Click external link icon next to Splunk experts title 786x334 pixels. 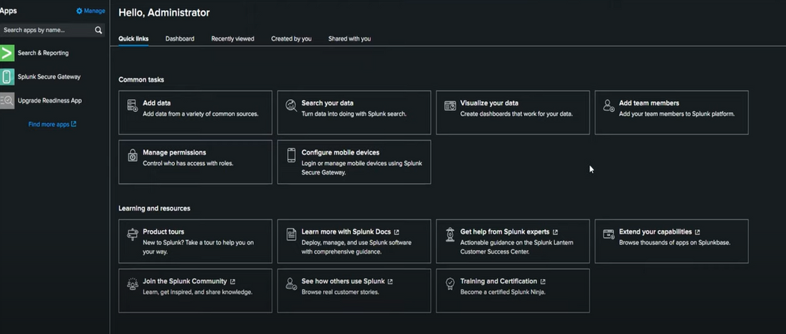[555, 232]
